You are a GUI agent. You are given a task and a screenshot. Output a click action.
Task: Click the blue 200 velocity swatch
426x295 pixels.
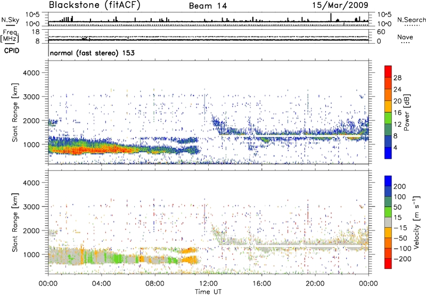[388, 181]
